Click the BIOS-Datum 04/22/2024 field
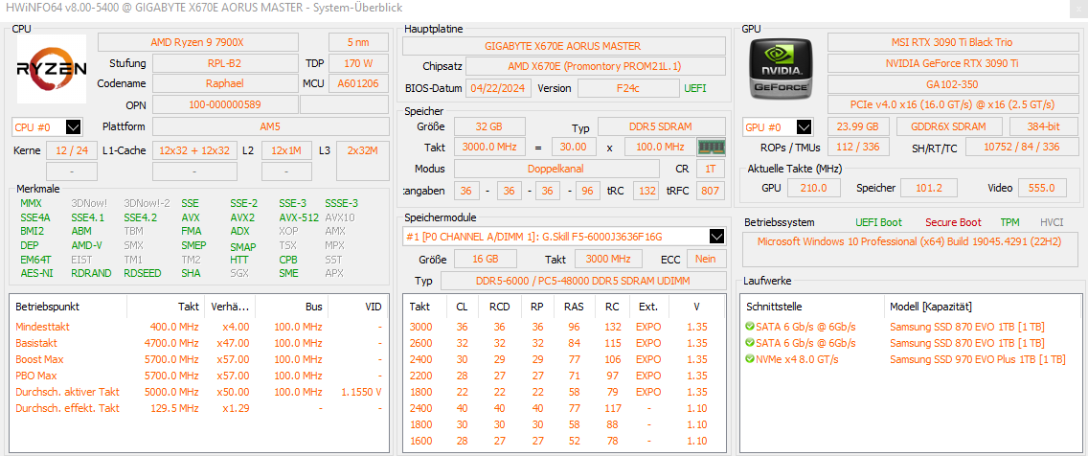This screenshot has height=456, width=1088. click(500, 88)
